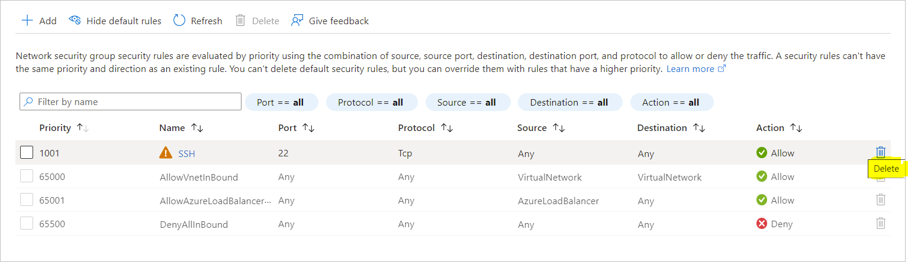
Task: Open the Source == all filter pill
Action: click(x=466, y=102)
